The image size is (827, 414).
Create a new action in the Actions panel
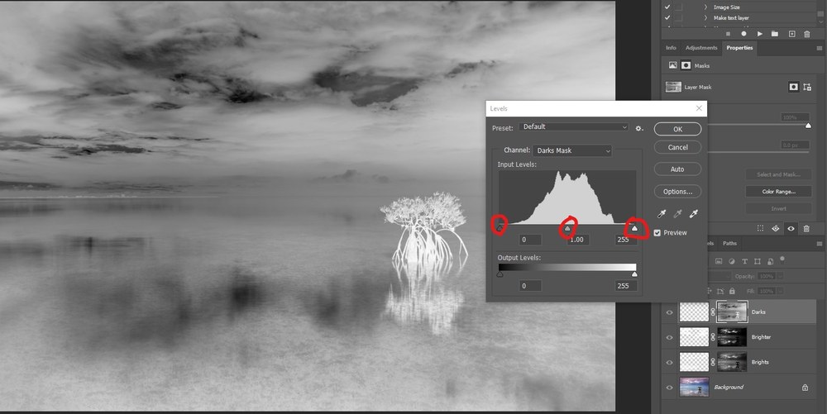click(791, 34)
